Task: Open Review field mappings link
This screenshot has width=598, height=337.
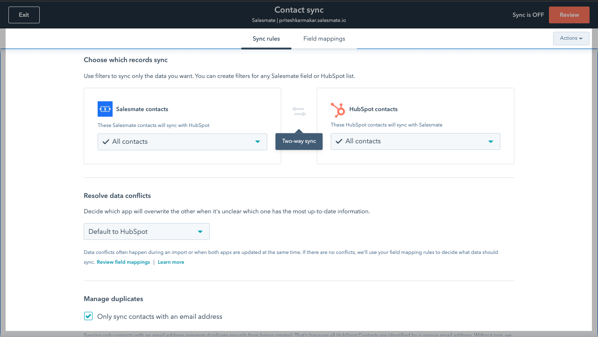Action: [x=123, y=262]
